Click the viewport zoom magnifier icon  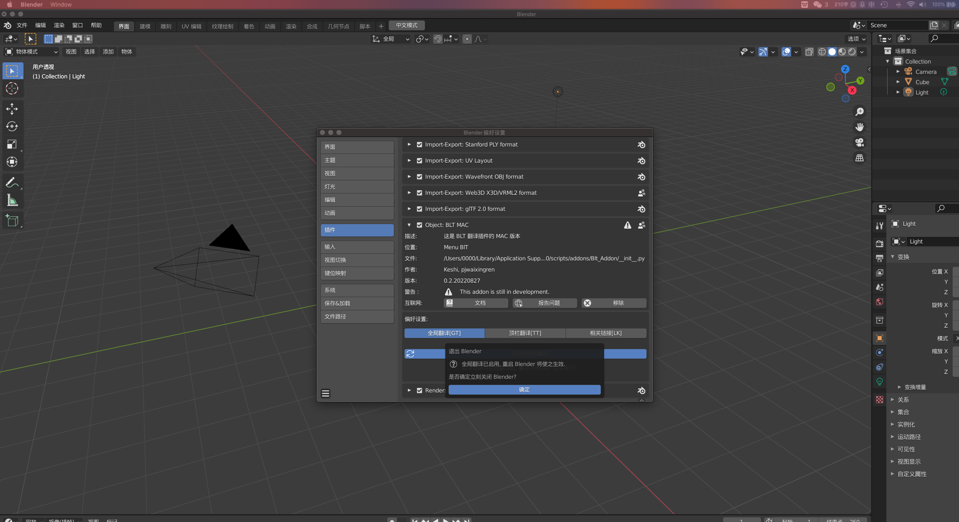click(x=860, y=112)
